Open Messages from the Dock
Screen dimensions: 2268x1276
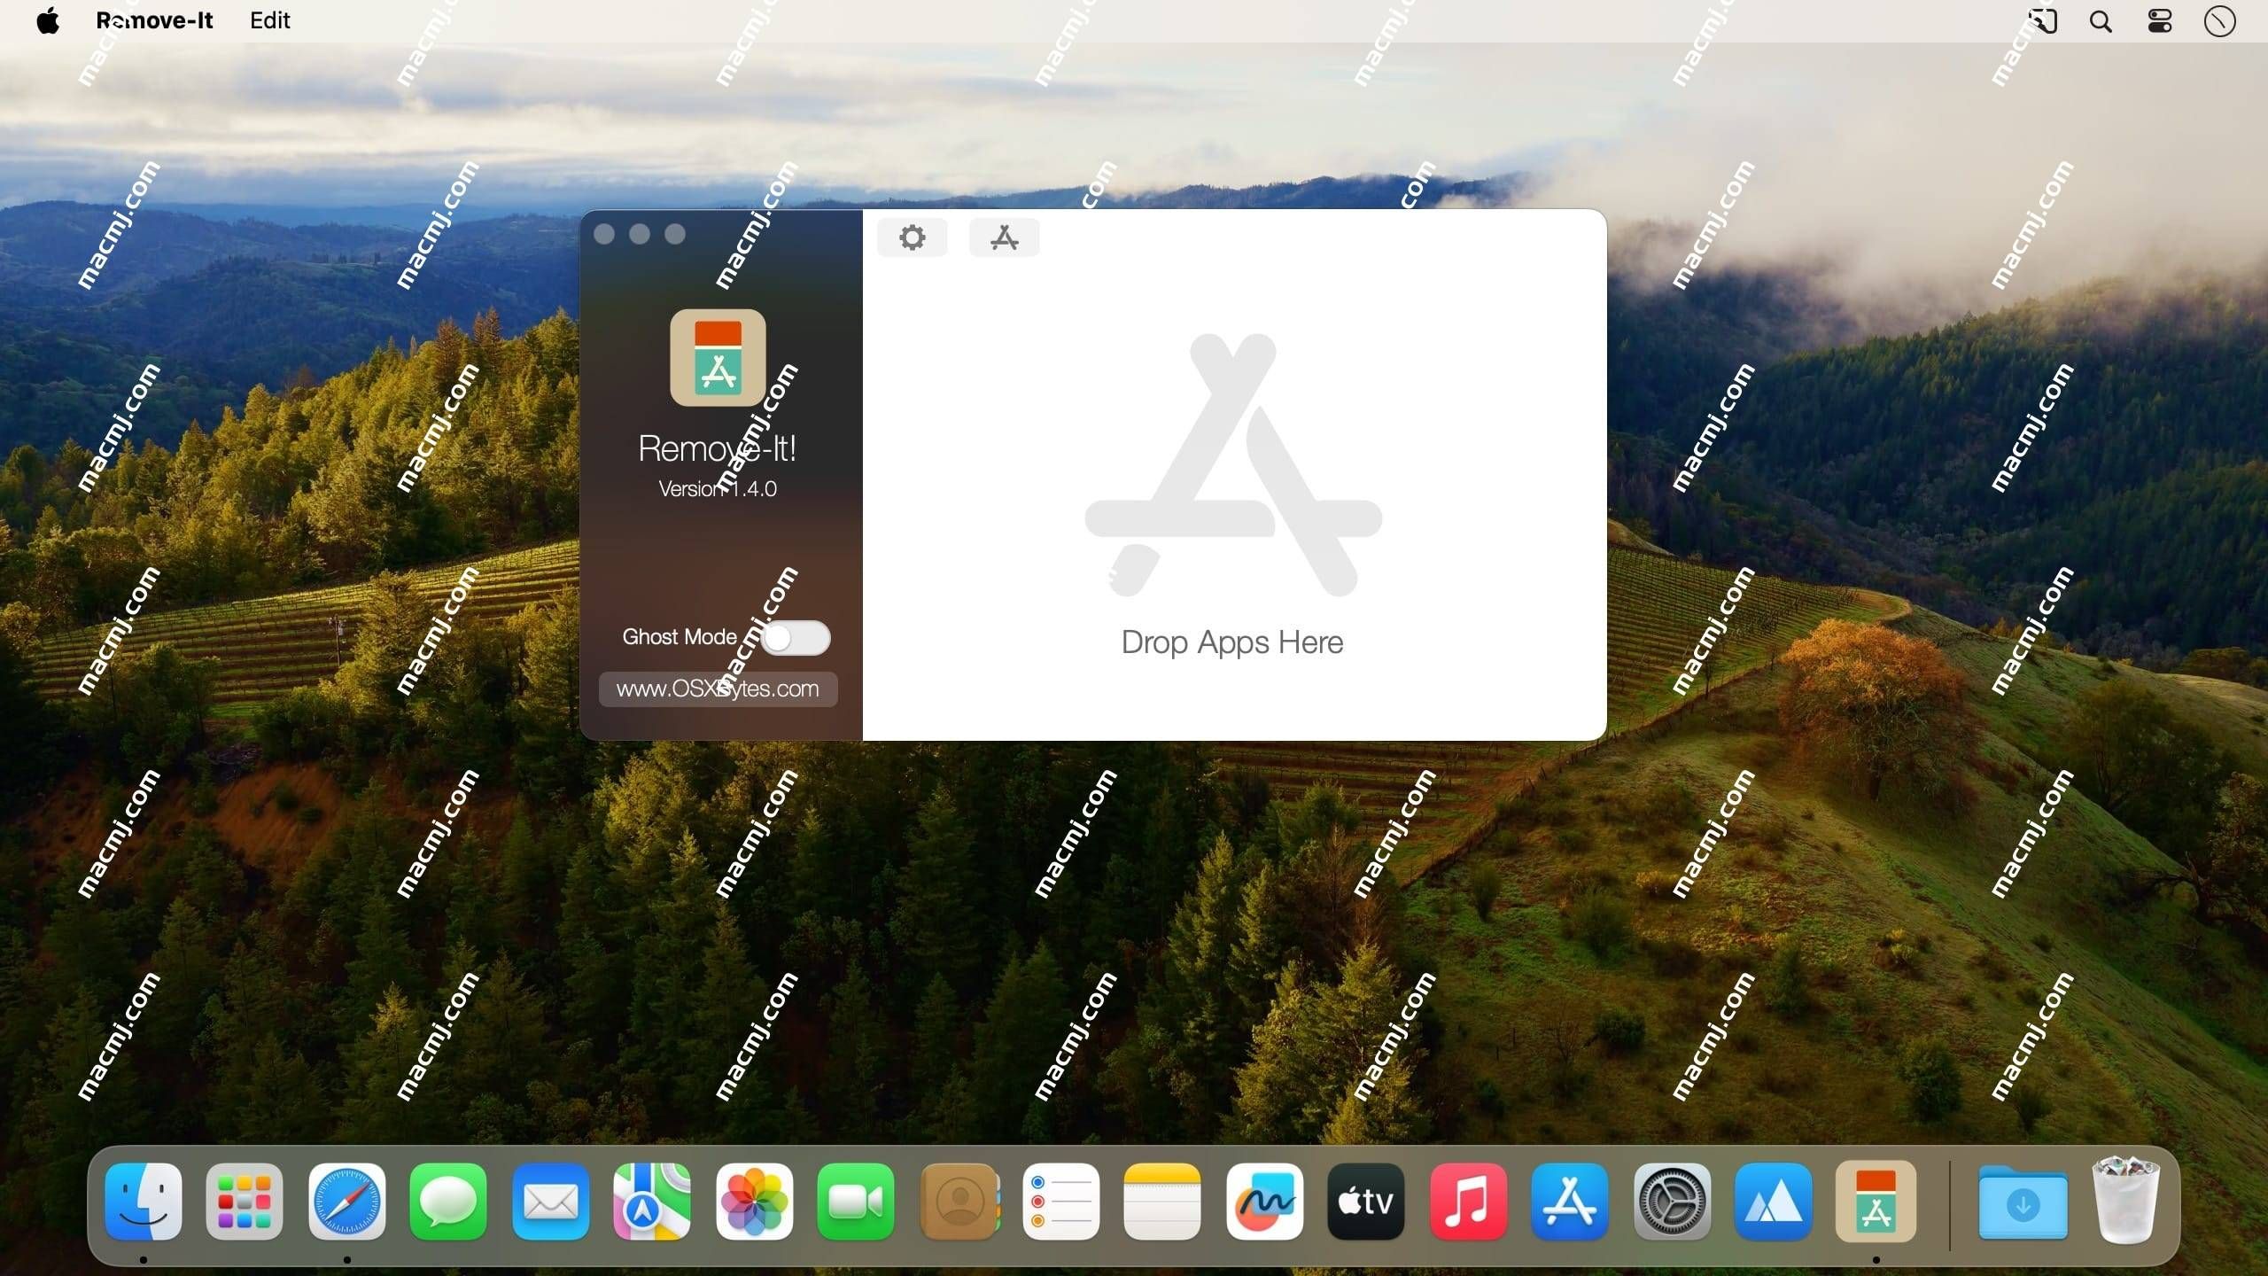[x=448, y=1202]
